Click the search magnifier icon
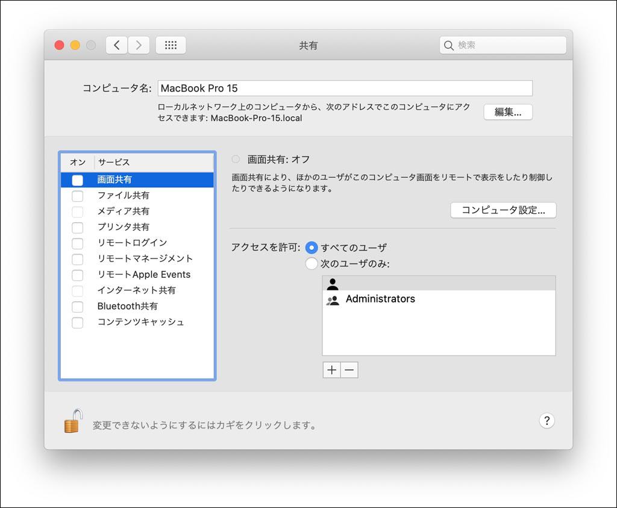 click(x=448, y=45)
